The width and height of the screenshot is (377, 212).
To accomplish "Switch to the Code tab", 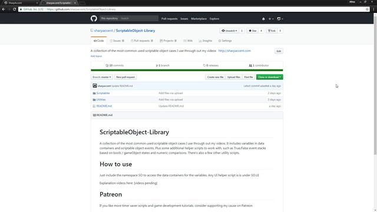I will tap(99, 41).
